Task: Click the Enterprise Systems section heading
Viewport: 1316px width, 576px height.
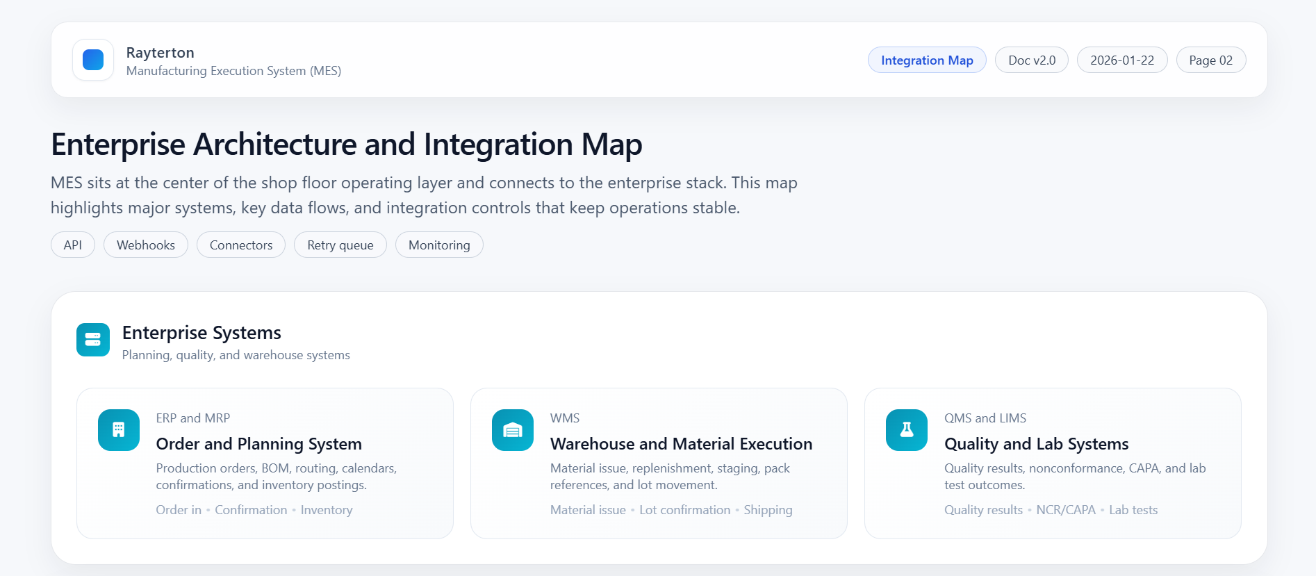Action: point(201,333)
